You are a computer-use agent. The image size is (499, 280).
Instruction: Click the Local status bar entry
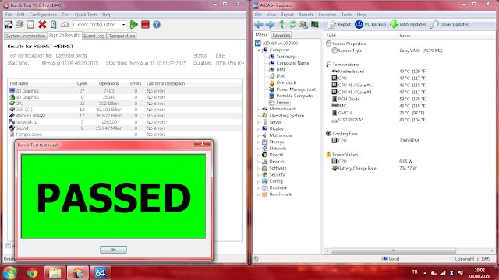[391, 259]
